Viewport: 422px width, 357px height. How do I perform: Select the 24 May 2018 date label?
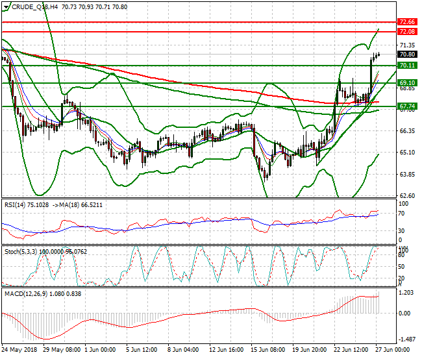coord(19,350)
